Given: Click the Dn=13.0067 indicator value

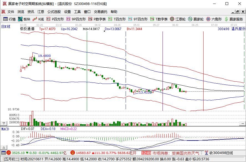Looking at the screenshot, I should pos(113,29).
